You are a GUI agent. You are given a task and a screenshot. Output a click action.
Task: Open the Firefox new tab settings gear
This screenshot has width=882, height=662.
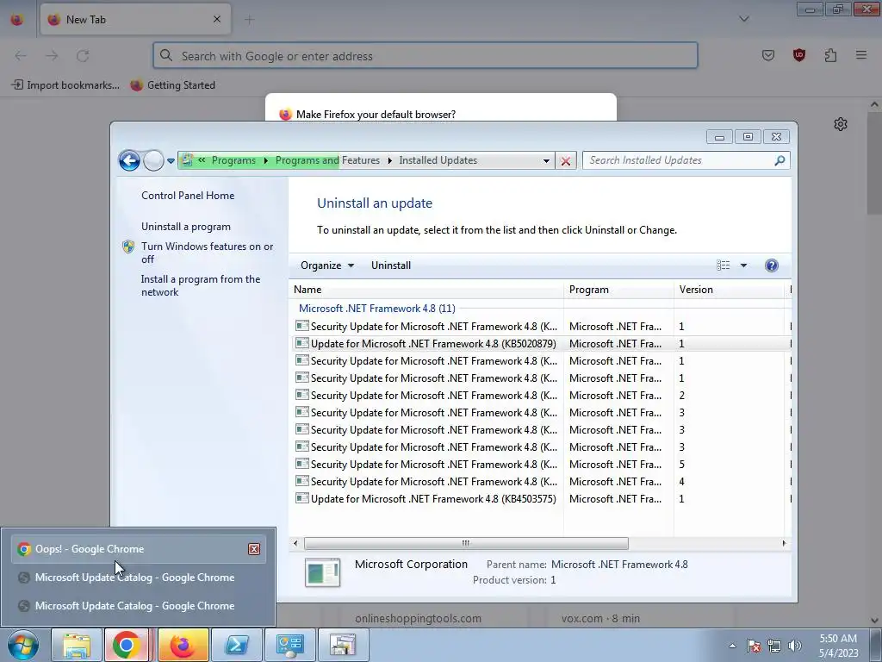point(841,124)
